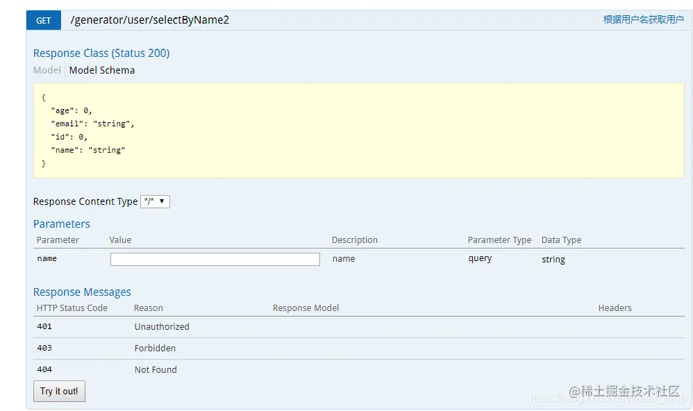Click the "id": 0 schema line
Viewport: 693px width, 411px height.
point(69,137)
